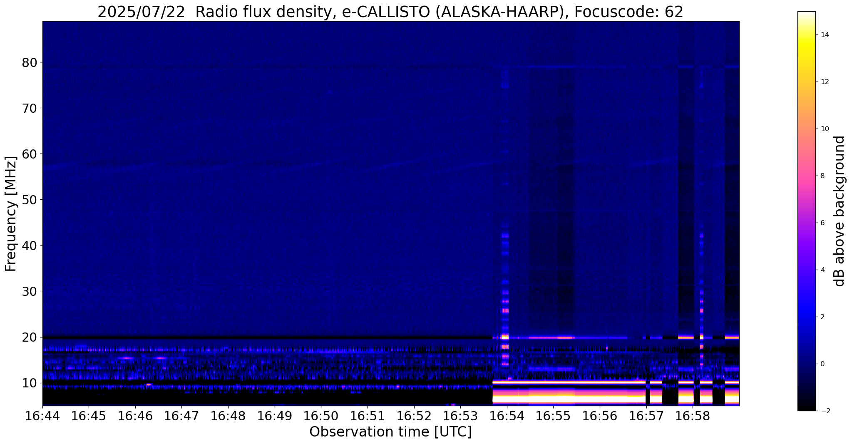This screenshot has width=852, height=444.
Task: Click the 16:57 time tick label
Action: coord(646,416)
